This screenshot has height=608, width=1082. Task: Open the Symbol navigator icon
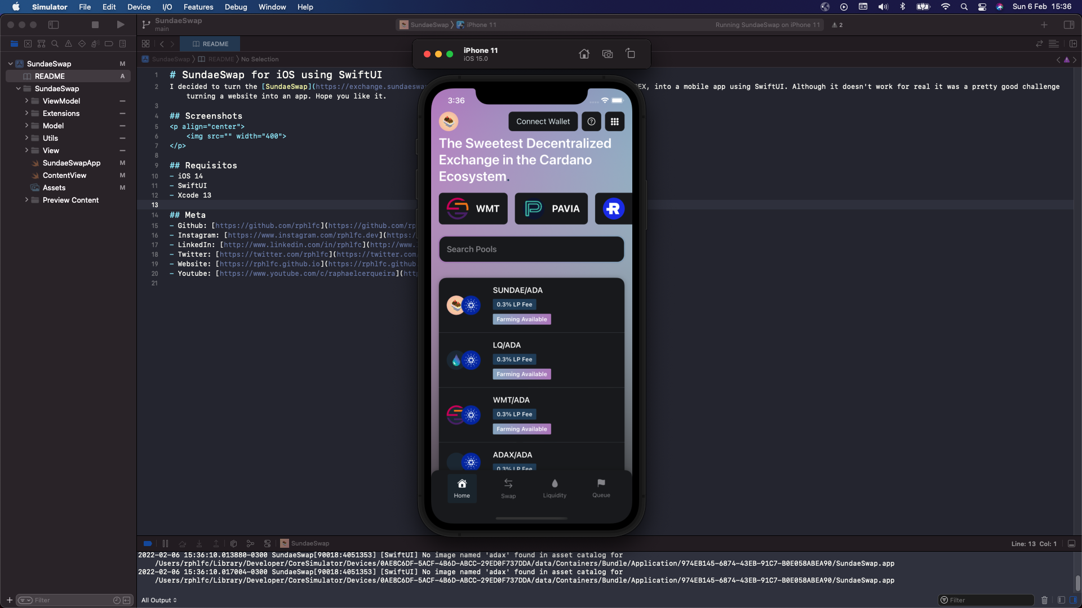click(x=41, y=44)
